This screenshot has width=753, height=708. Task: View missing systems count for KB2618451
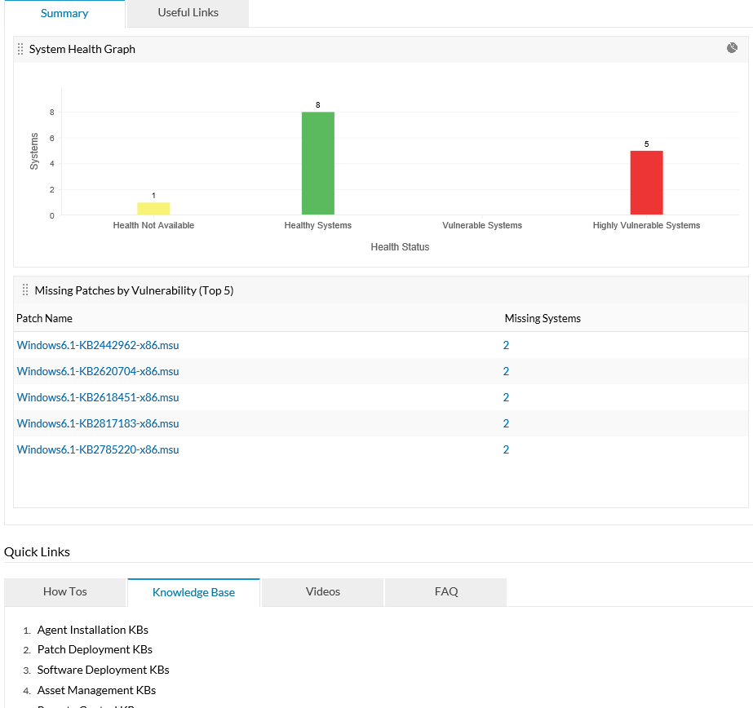[x=506, y=397]
